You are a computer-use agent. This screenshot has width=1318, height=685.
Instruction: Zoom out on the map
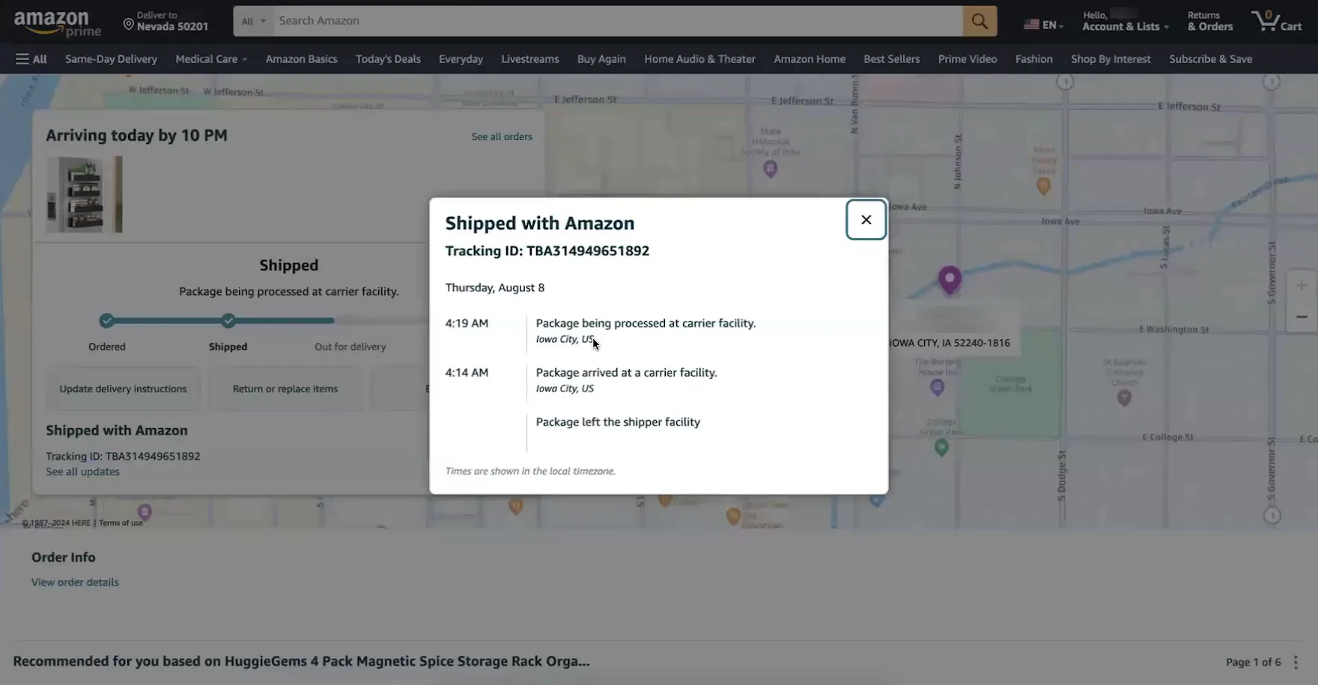pyautogui.click(x=1302, y=317)
